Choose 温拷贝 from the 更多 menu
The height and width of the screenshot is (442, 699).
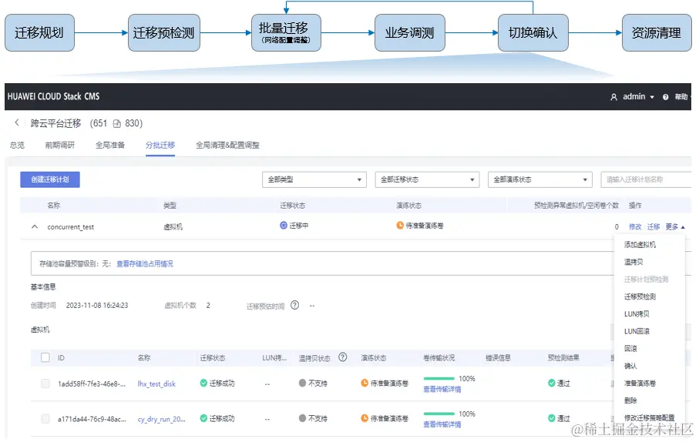633,262
